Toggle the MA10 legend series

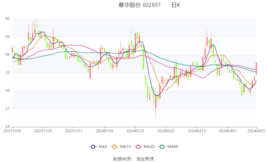(121, 147)
